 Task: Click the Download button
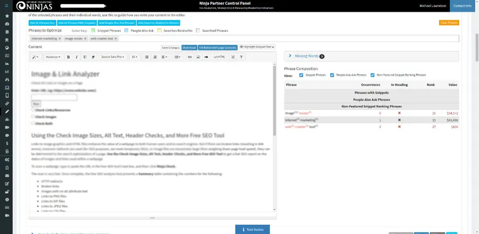[x=189, y=47]
